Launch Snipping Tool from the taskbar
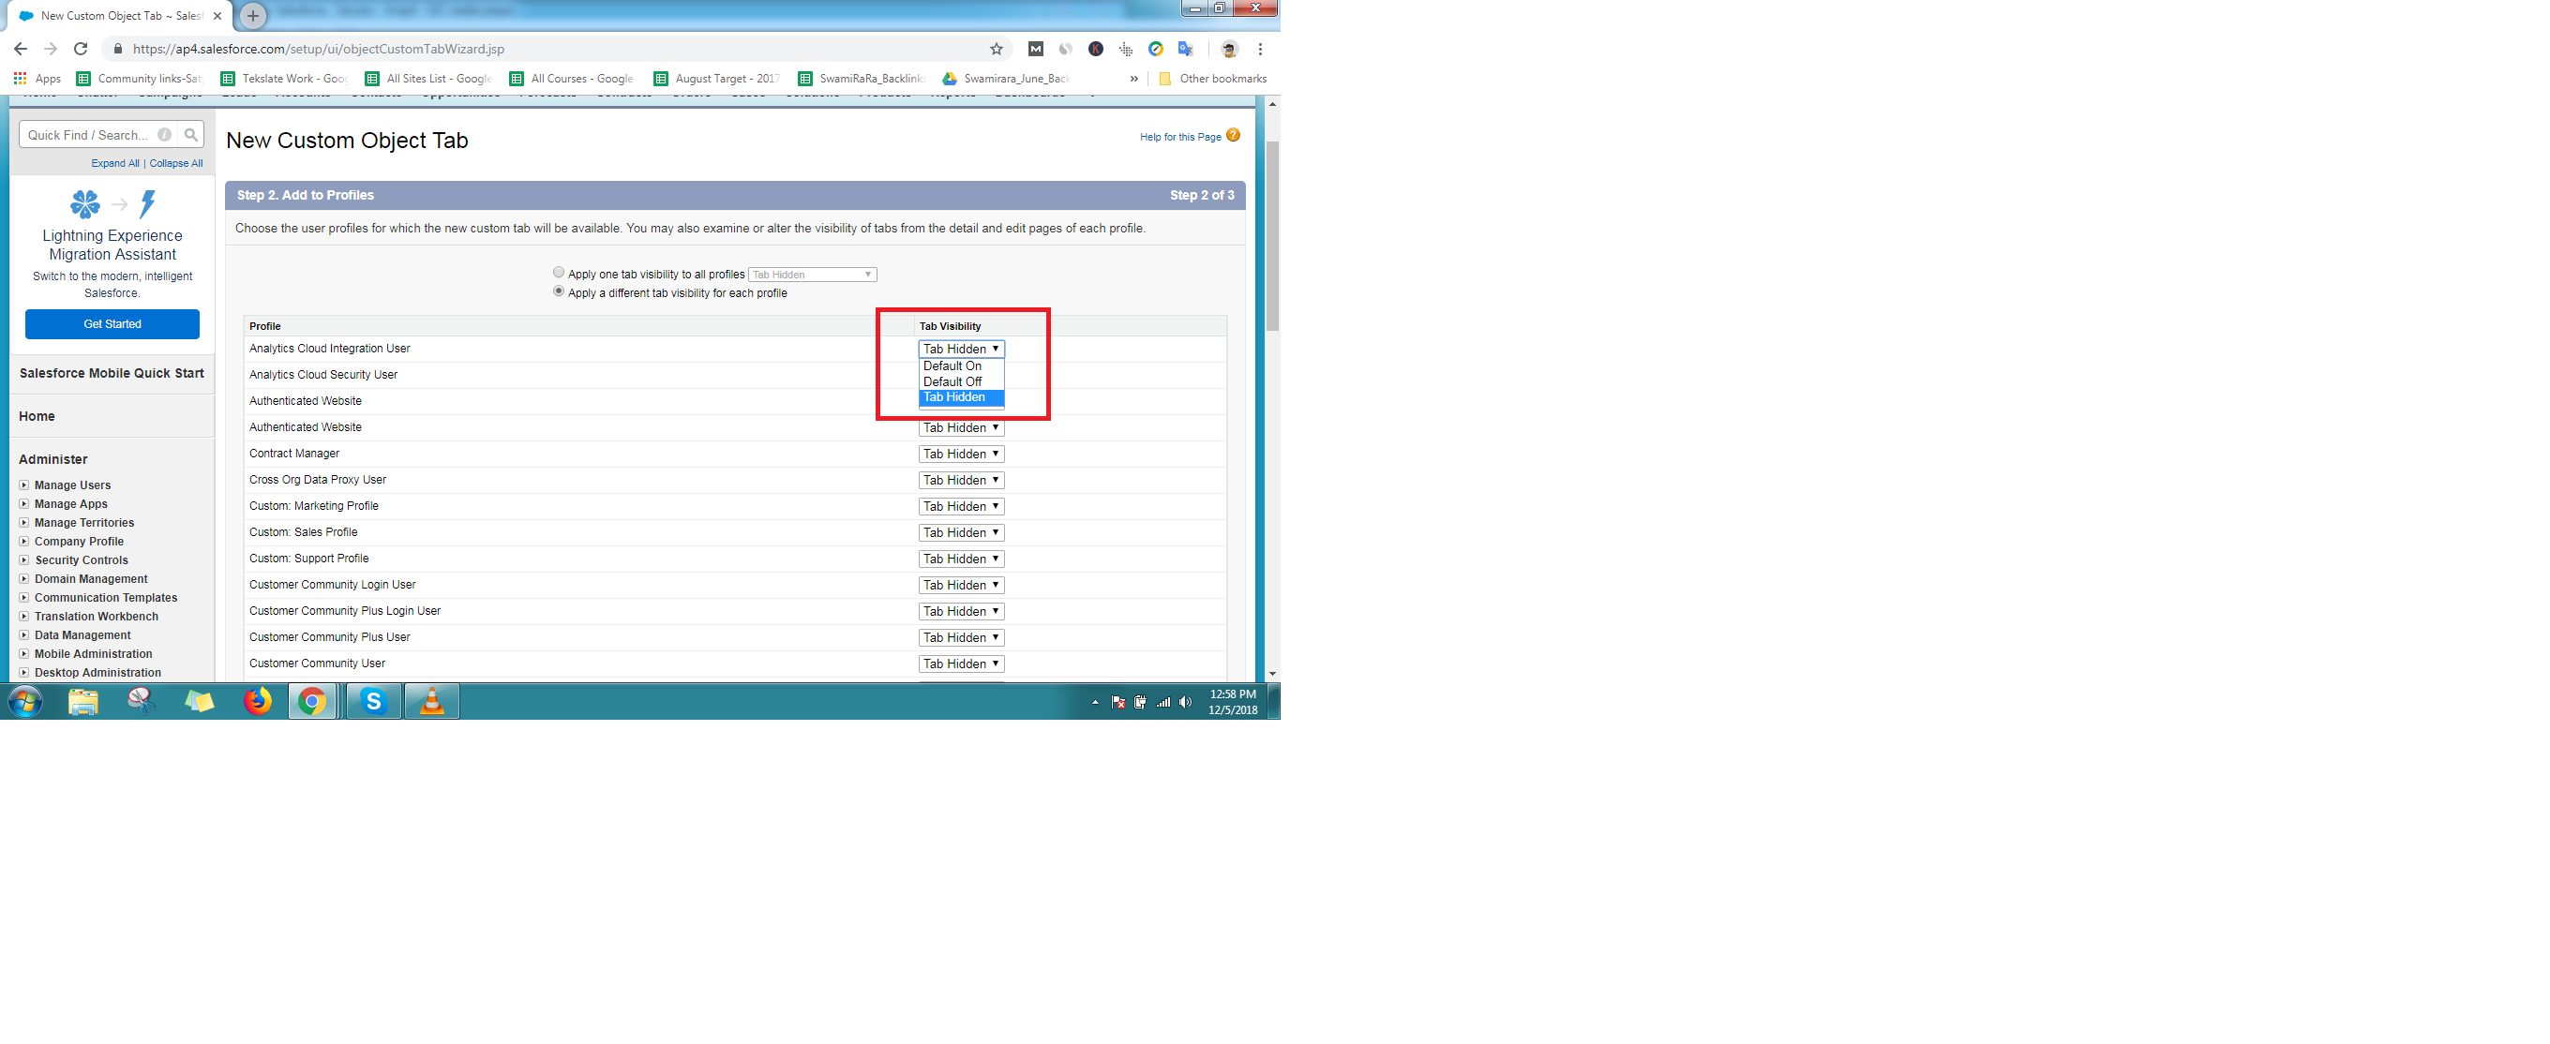This screenshot has height=1044, width=2550. pos(141,702)
